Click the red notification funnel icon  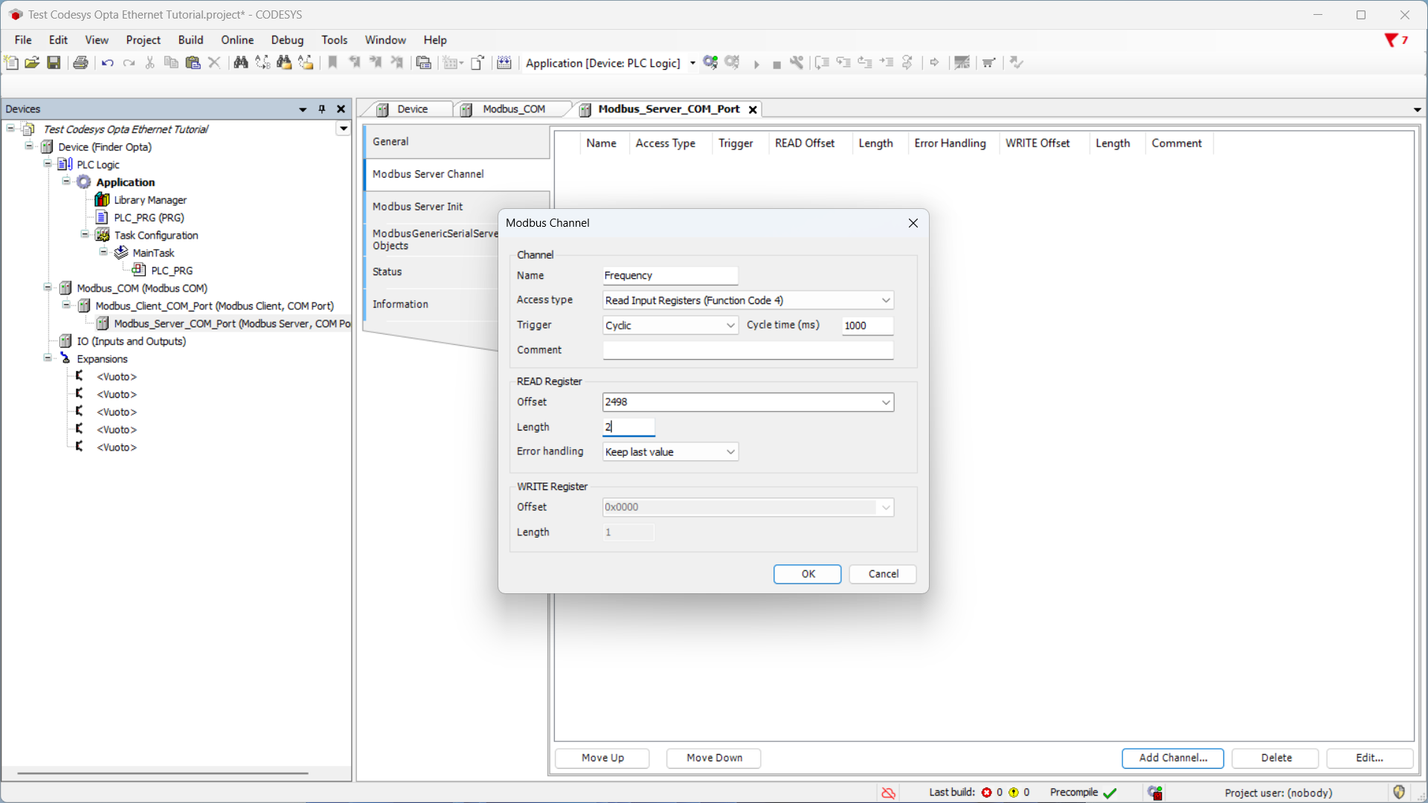[x=1390, y=40]
